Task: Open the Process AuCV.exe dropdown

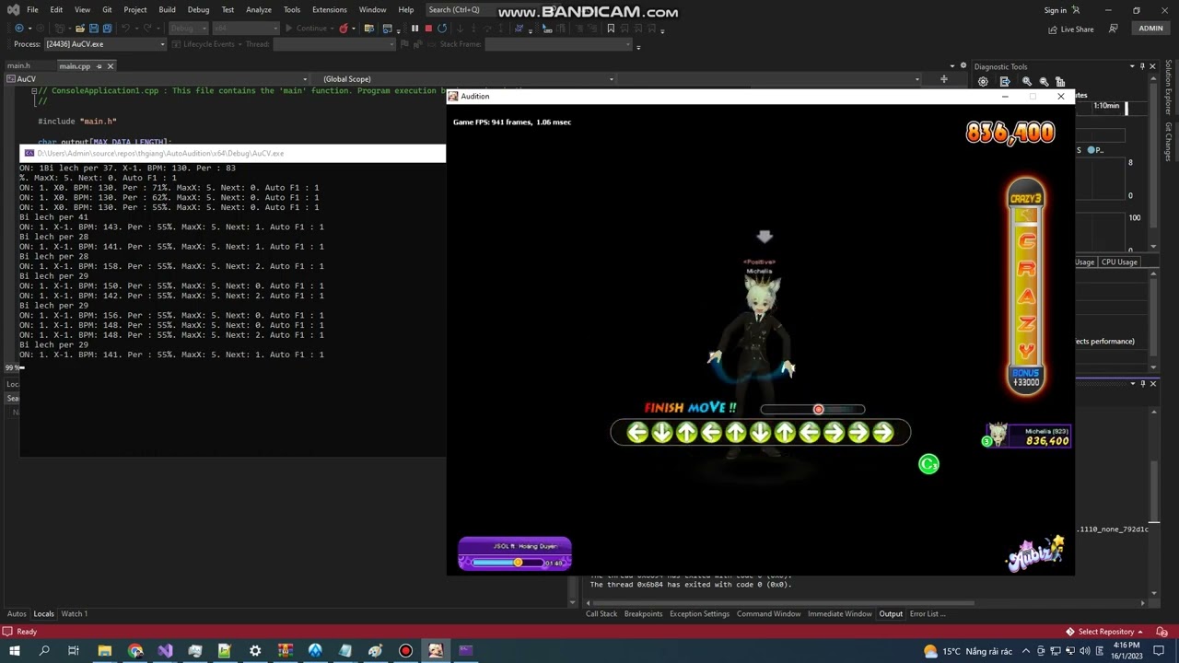Action: tap(163, 44)
